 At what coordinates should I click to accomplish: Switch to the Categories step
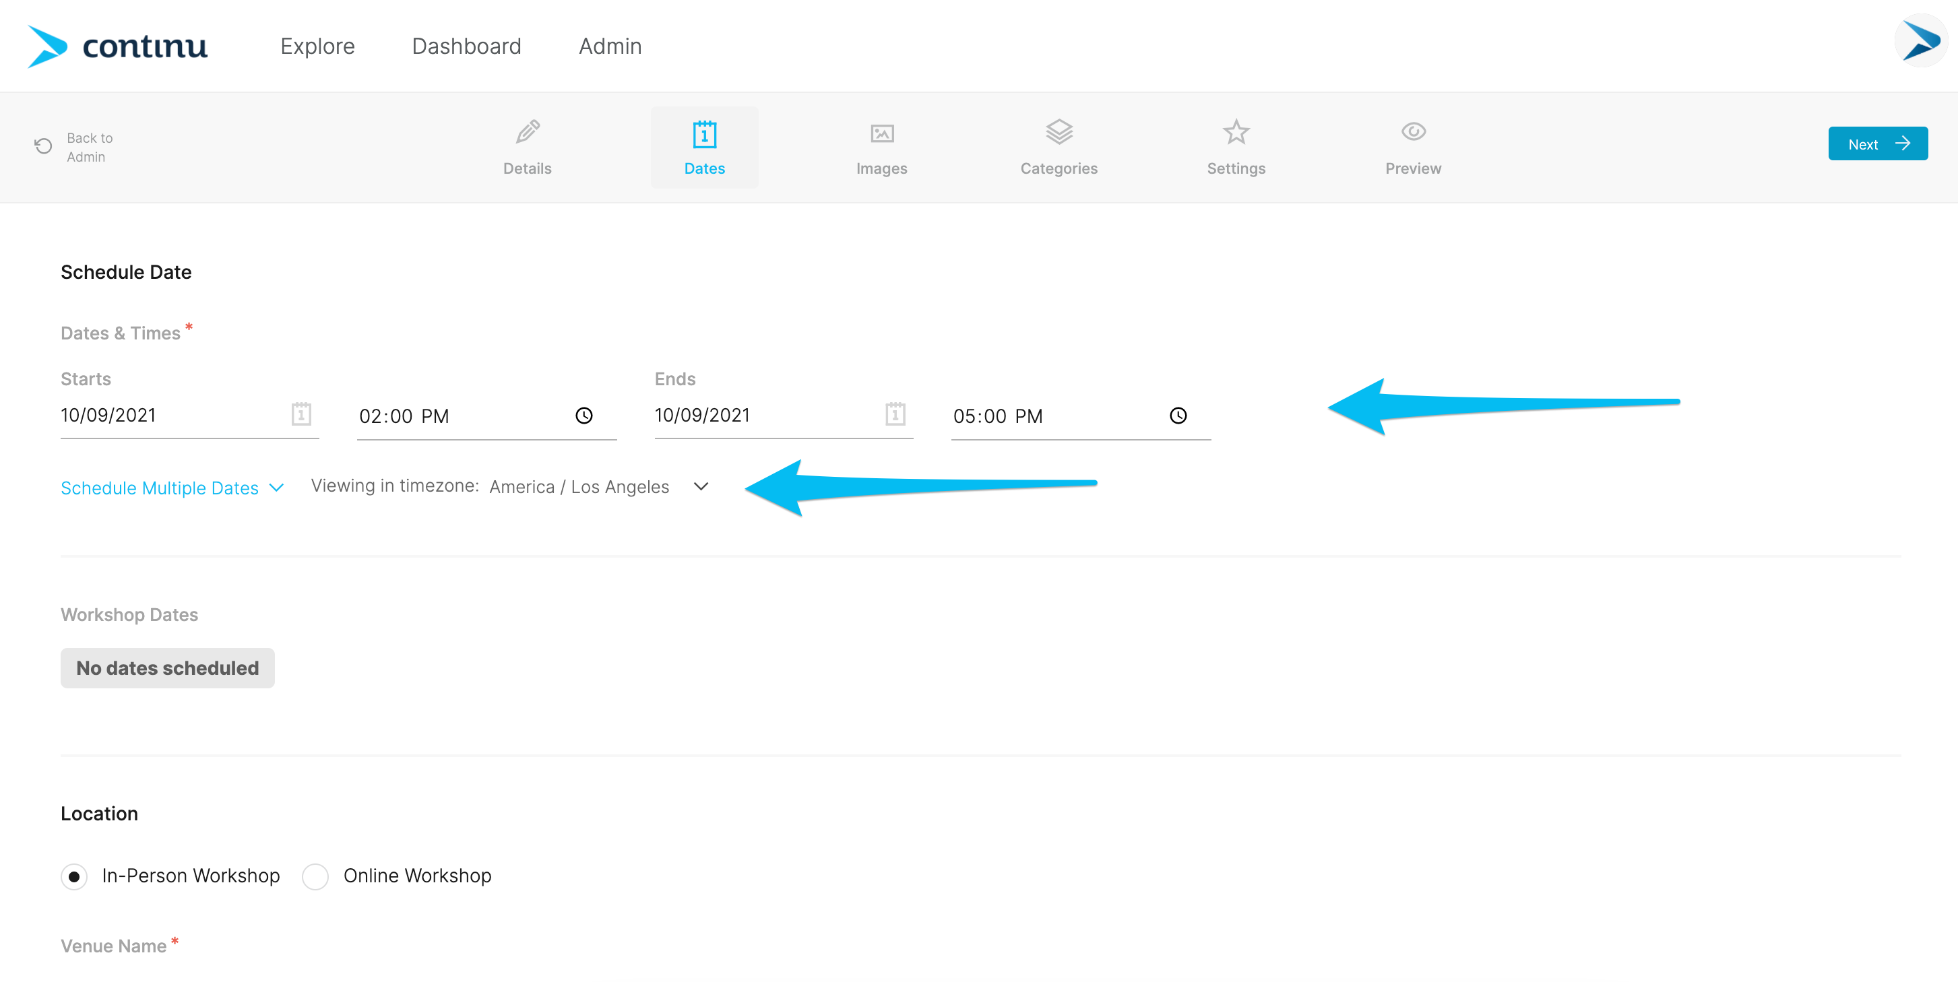pos(1059,148)
